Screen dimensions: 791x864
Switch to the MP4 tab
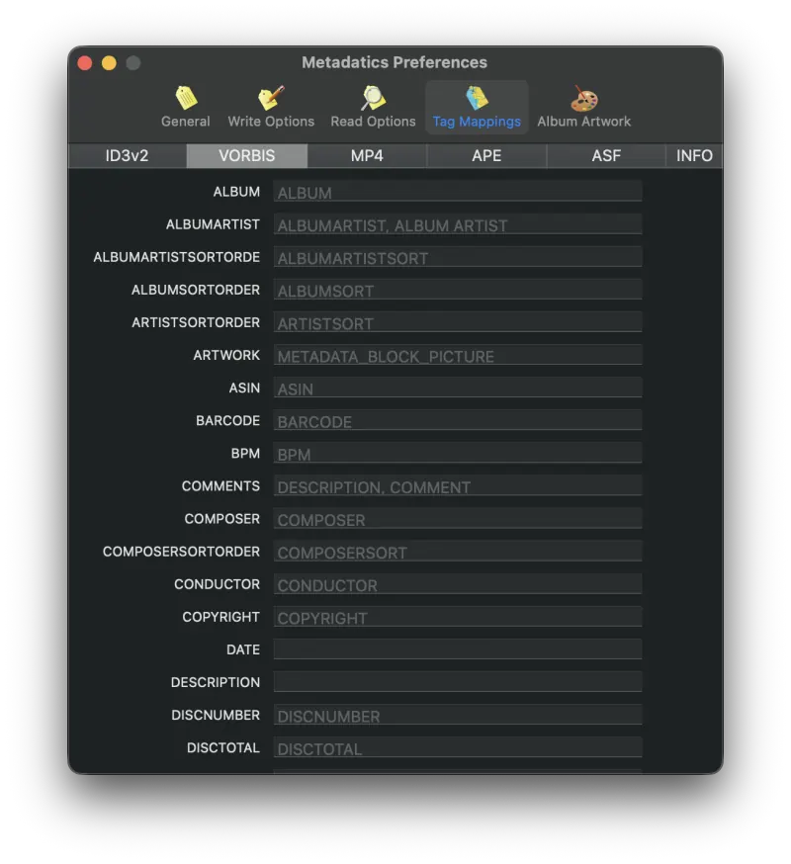(367, 156)
